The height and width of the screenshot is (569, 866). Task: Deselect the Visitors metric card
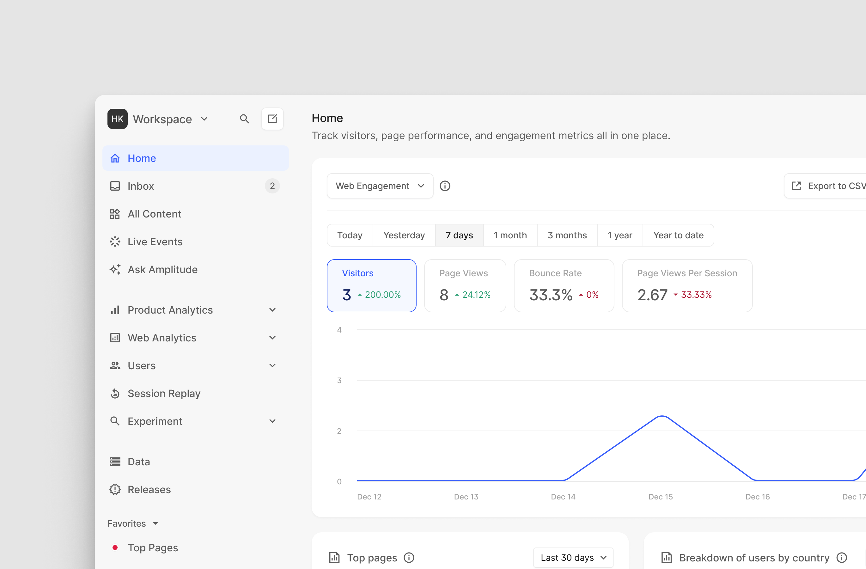coord(371,285)
